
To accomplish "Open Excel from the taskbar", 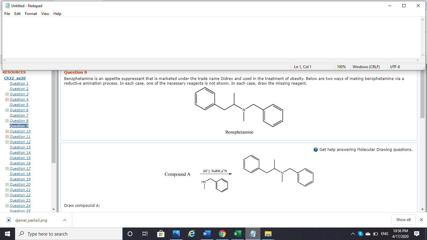I will click(237, 233).
